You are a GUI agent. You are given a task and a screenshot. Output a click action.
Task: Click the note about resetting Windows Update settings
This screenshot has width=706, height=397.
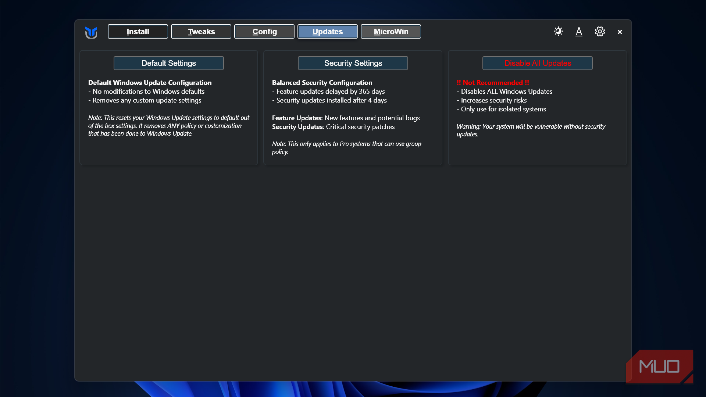[169, 126]
